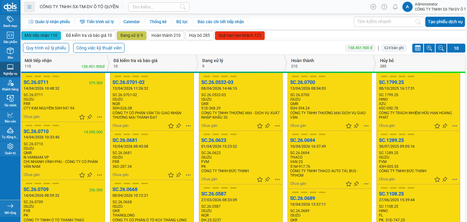Image resolution: width=467 pixels, height=222 pixels.
Task: Pin the SC.26.0701-02 ticket card
Action: pyautogui.click(x=178, y=126)
